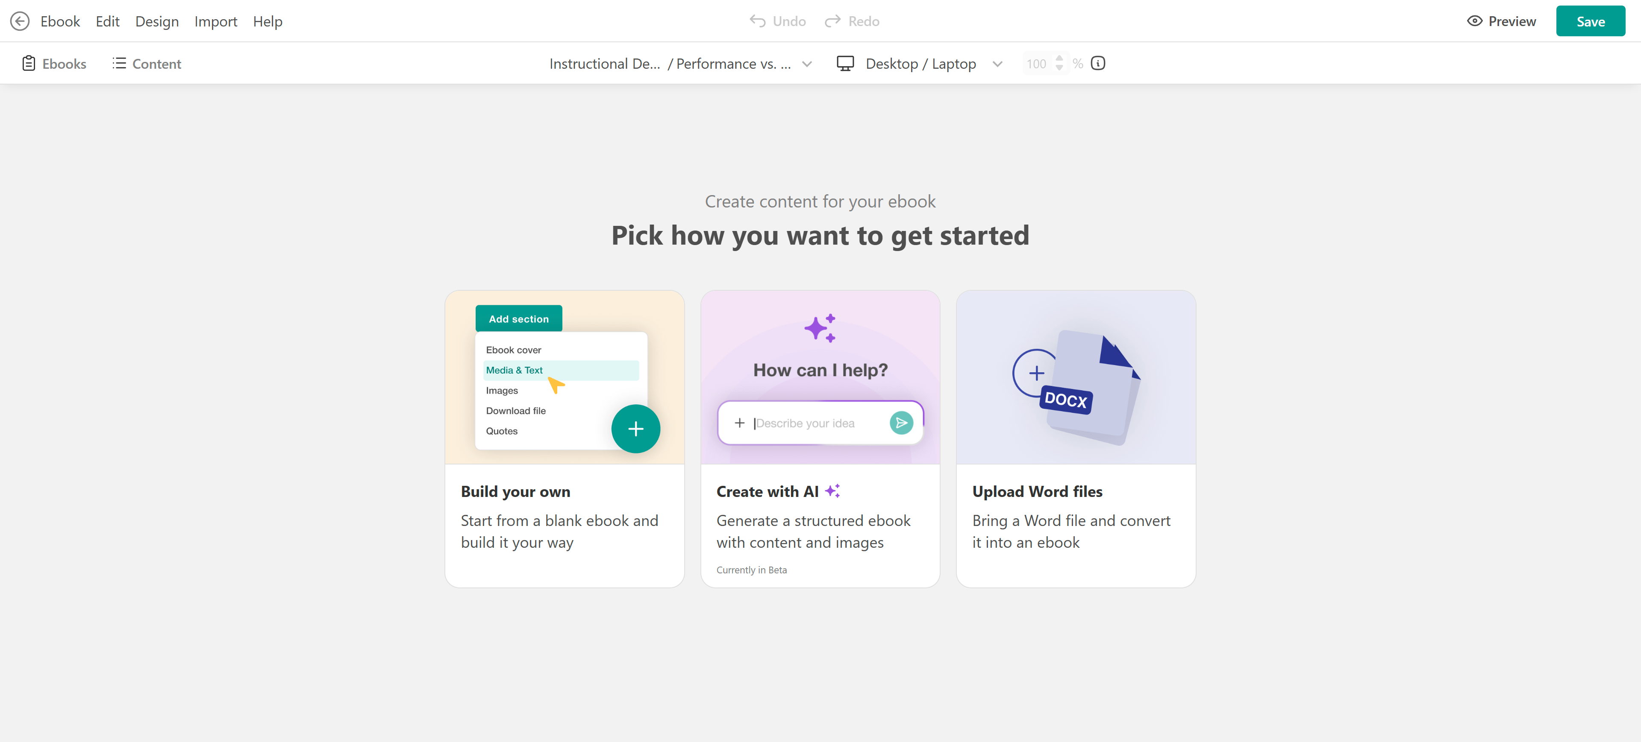
Task: Open the Design menu
Action: (157, 21)
